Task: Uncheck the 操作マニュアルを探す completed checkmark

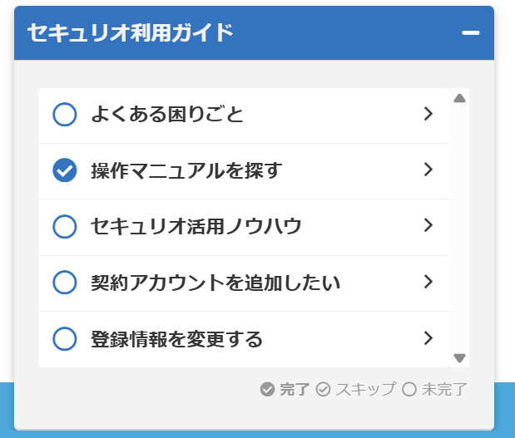Action: (x=64, y=170)
